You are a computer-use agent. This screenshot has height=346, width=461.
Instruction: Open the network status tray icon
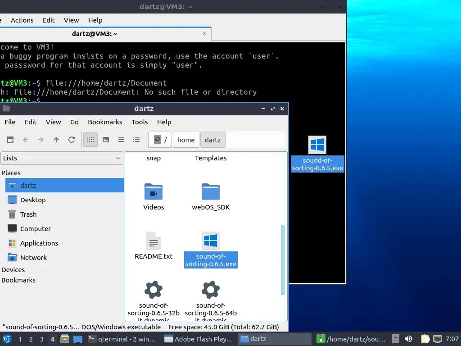click(x=438, y=339)
